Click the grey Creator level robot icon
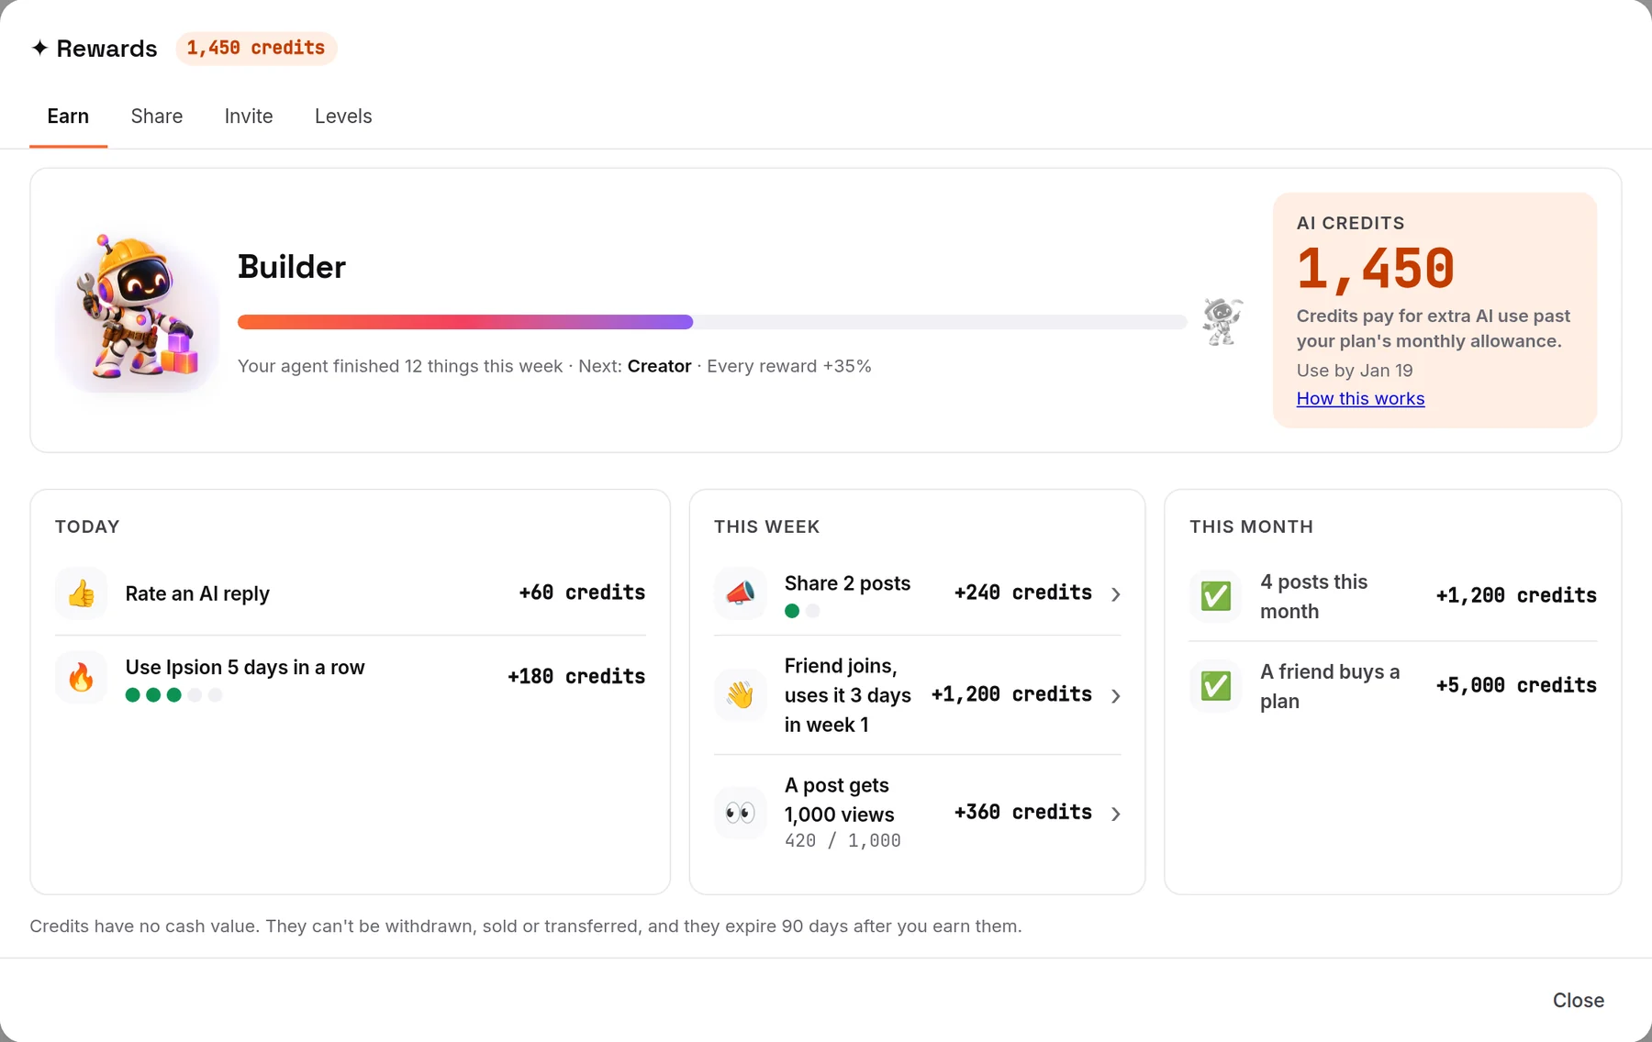The image size is (1652, 1042). coord(1222,322)
